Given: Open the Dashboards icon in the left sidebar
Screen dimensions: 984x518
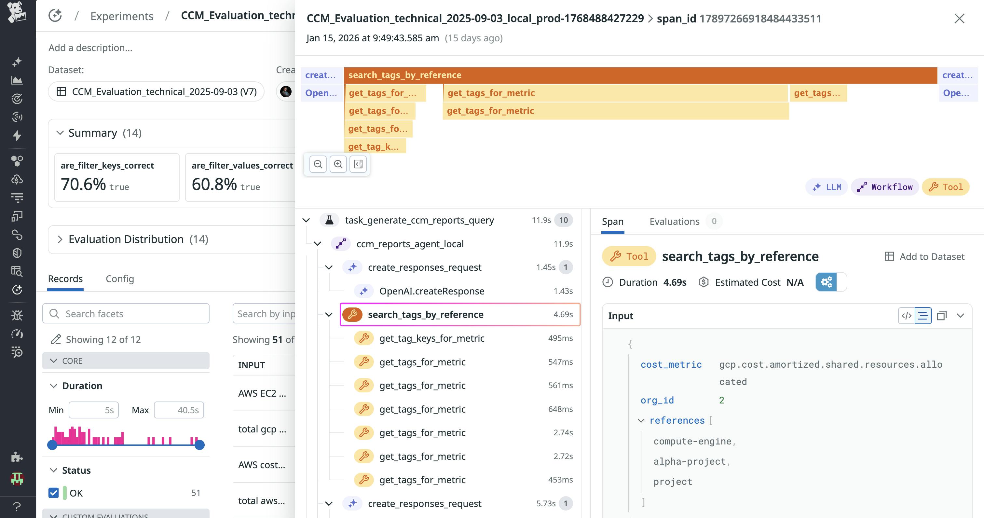Looking at the screenshot, I should (17, 80).
